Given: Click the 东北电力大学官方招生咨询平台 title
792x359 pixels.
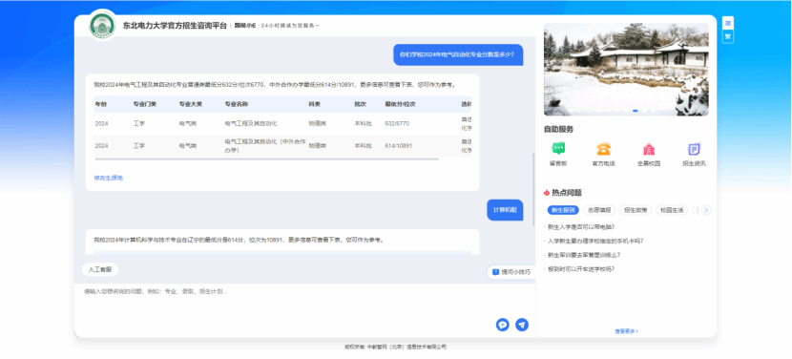Looking at the screenshot, I should pos(175,25).
